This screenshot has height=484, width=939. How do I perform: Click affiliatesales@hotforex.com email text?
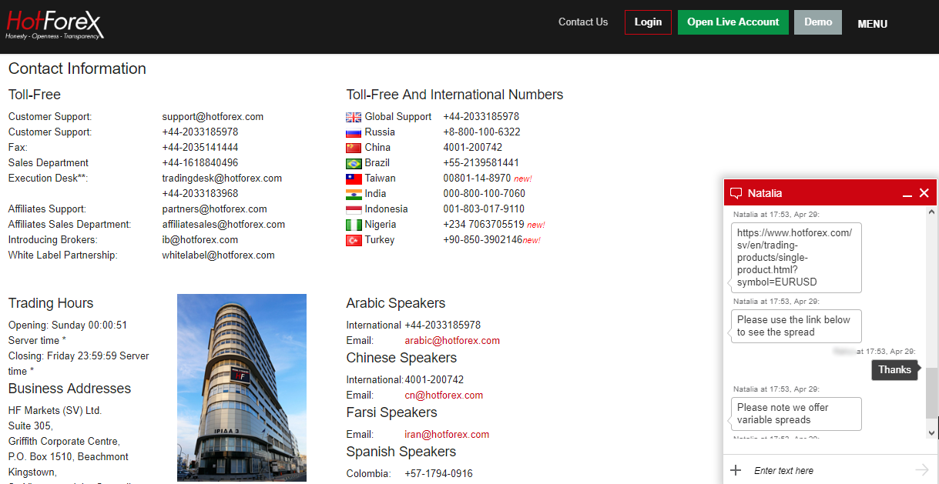(223, 225)
